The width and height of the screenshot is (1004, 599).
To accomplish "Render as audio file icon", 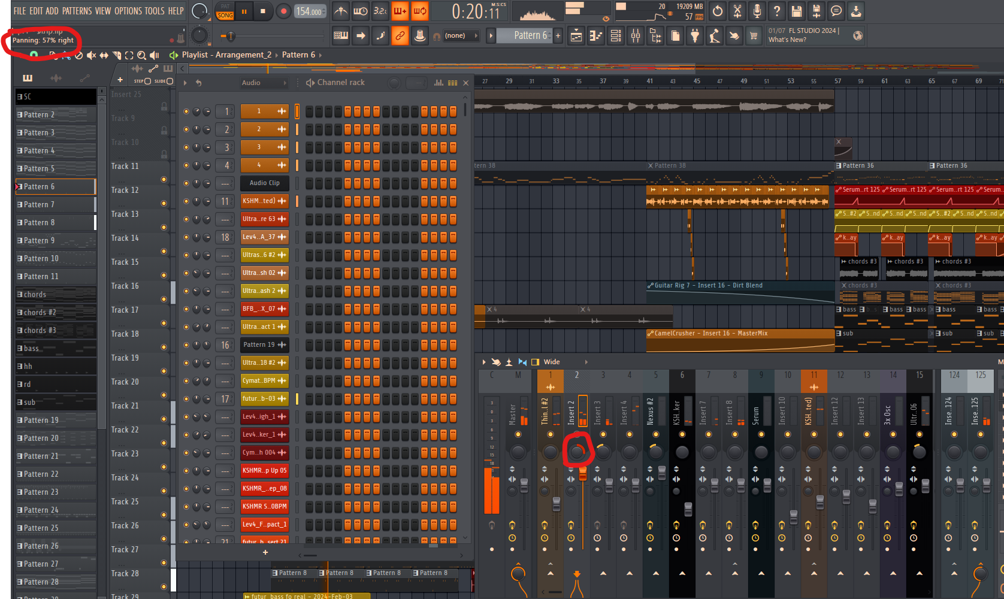I will (816, 11).
